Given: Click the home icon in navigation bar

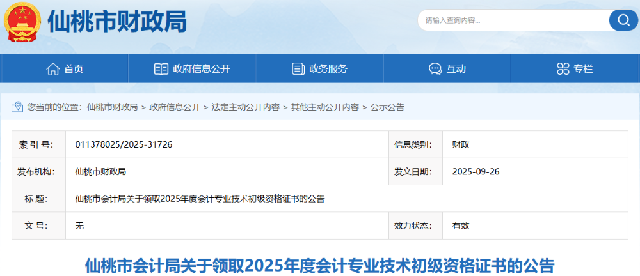Looking at the screenshot, I should [52, 69].
